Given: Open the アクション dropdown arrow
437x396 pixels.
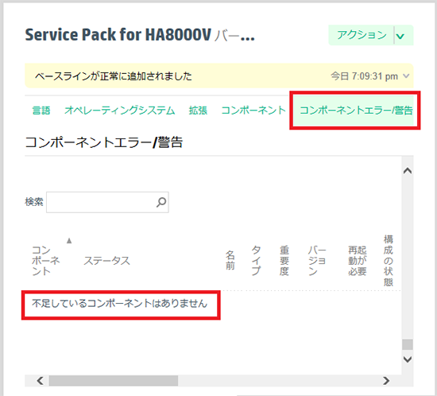Looking at the screenshot, I should click(400, 36).
